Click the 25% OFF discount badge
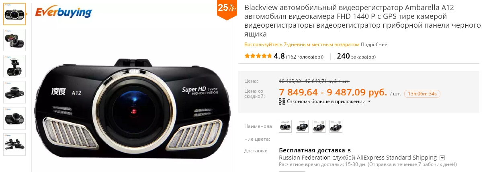Viewport: 485px width, 172px height. tap(227, 9)
